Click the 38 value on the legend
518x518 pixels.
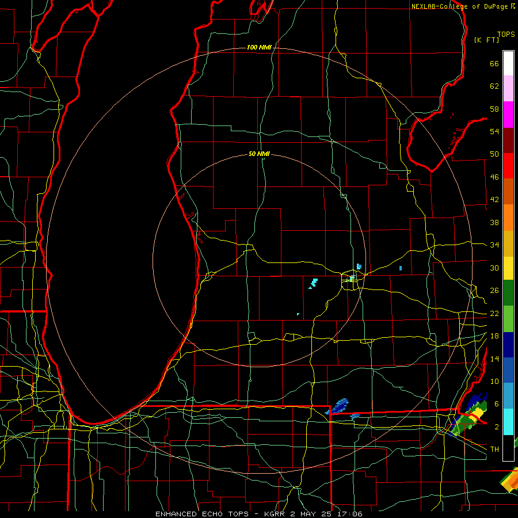point(494,222)
